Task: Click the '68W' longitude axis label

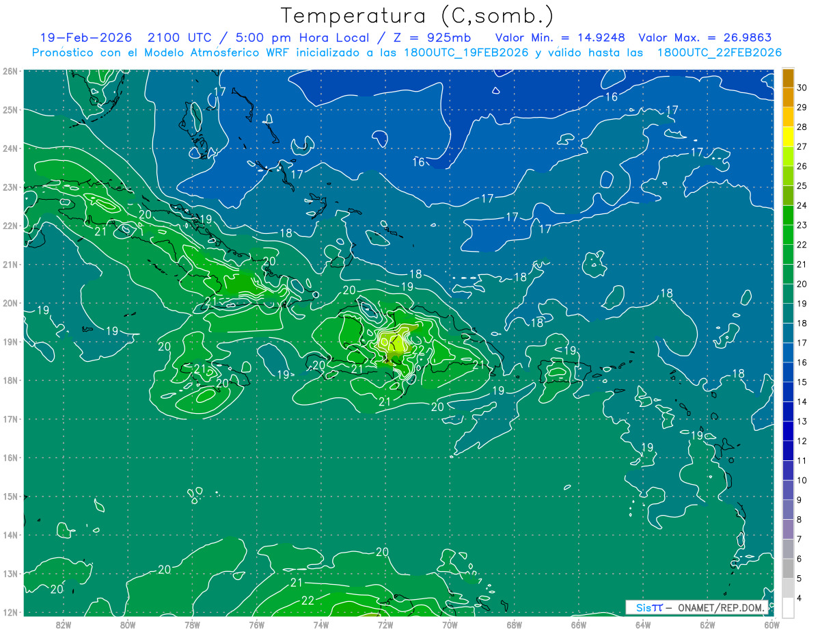Action: [514, 624]
